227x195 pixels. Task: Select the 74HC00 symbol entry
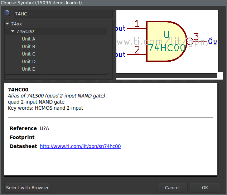(56, 31)
